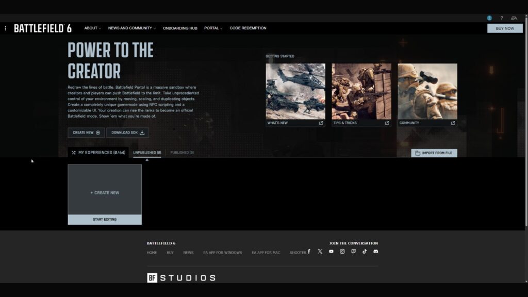Select the UNPUBLISHED (0) tab

pos(147,153)
